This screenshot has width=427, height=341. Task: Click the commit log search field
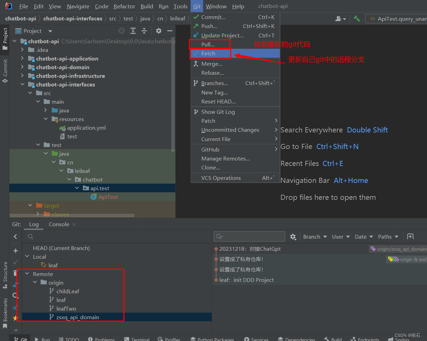pos(249,237)
